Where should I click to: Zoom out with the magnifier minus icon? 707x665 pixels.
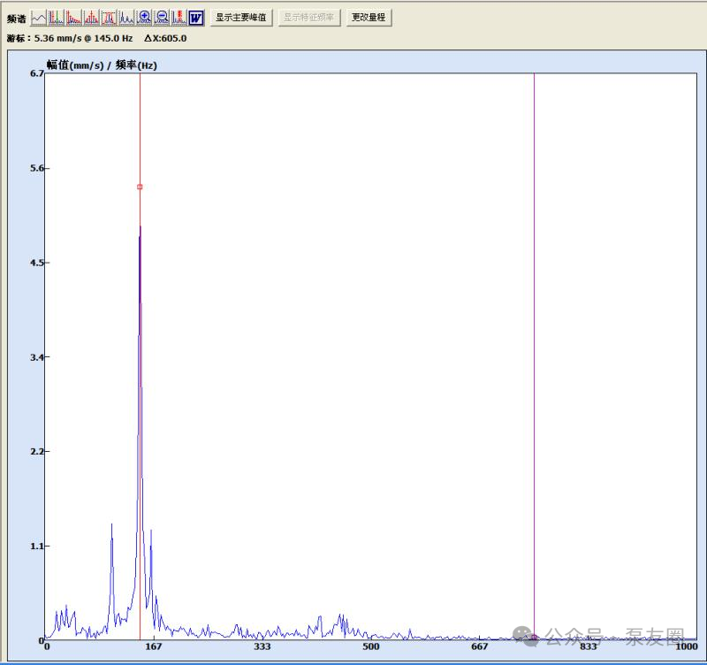(162, 18)
